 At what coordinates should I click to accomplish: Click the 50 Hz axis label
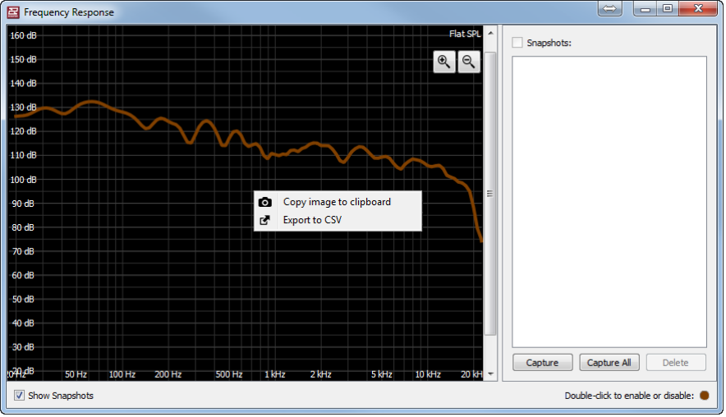pyautogui.click(x=76, y=374)
